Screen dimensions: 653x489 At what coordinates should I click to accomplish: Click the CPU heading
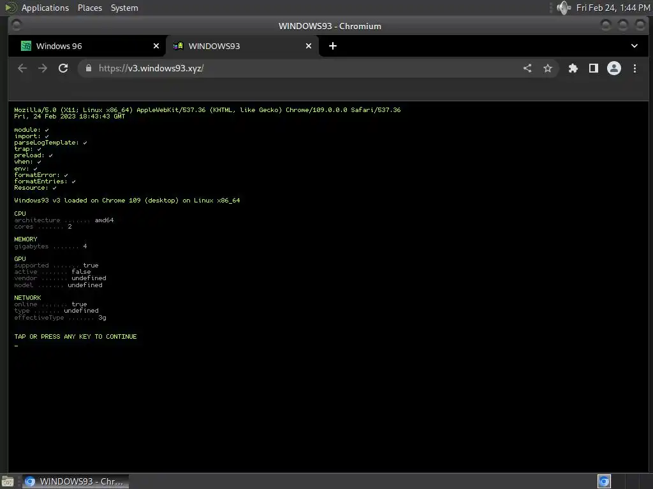click(20, 214)
